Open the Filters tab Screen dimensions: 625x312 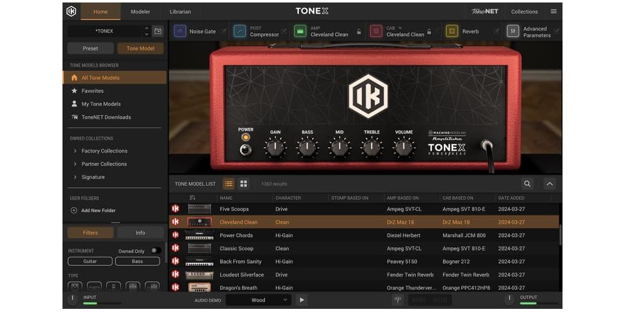[x=91, y=233]
